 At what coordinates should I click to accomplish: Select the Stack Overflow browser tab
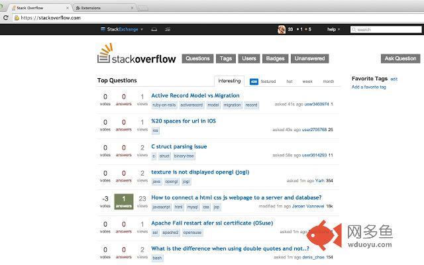point(40,8)
